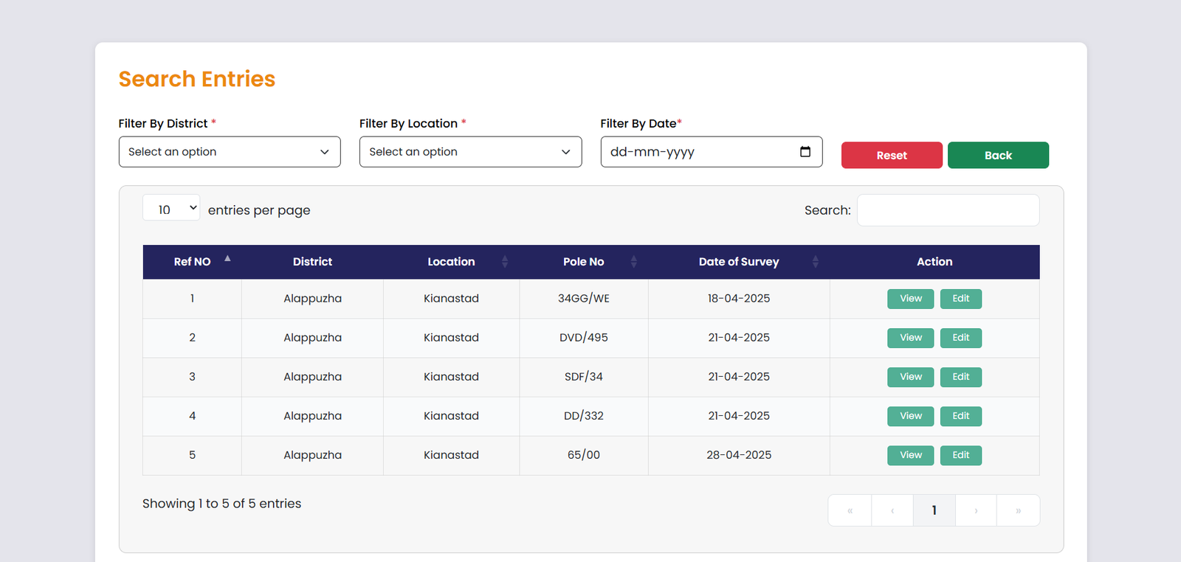Jump to last page pagination arrow

(1018, 510)
